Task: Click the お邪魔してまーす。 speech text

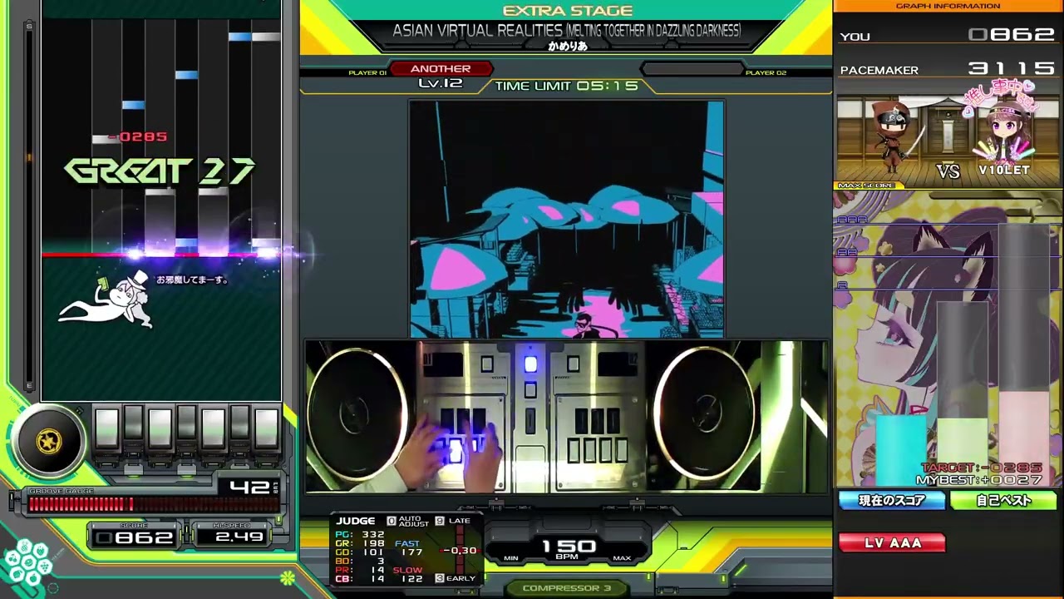Action: coord(193,280)
